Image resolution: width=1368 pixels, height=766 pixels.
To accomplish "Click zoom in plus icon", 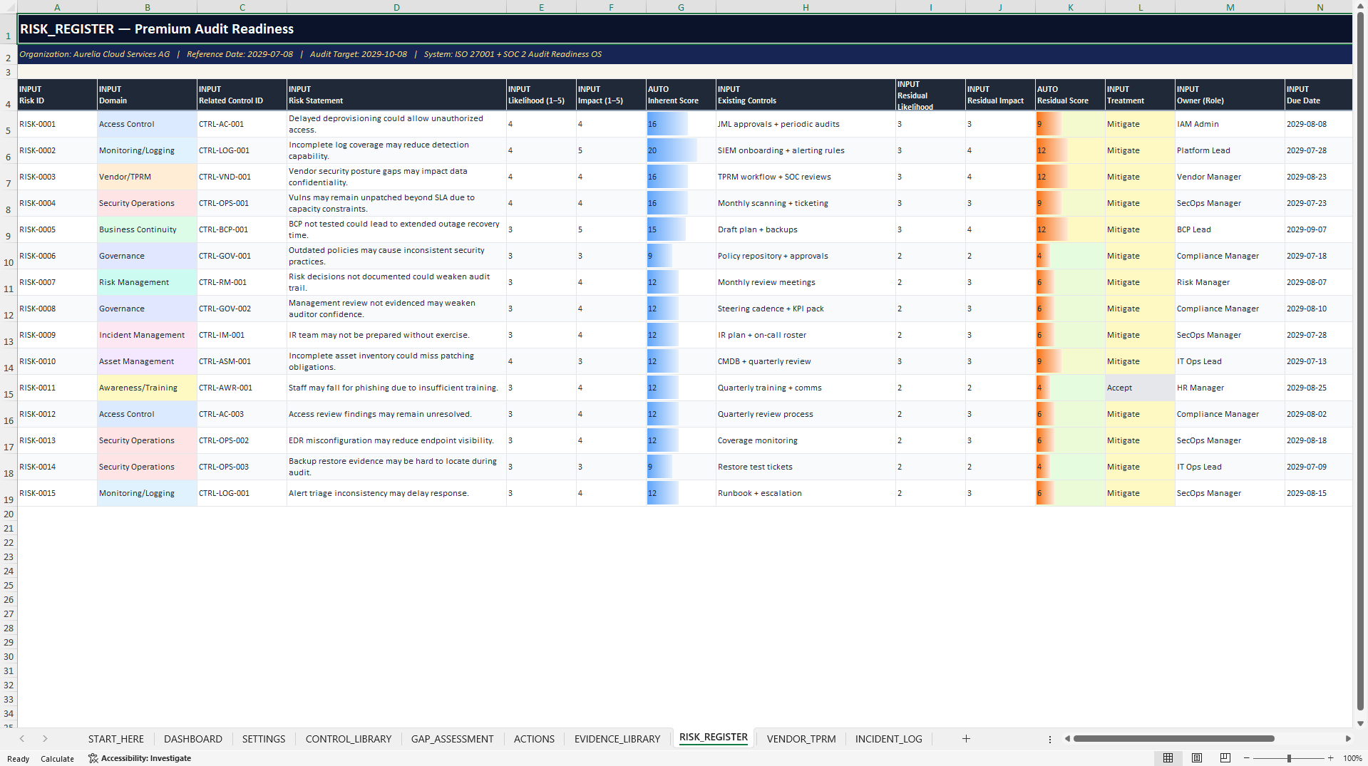I will coord(1331,758).
